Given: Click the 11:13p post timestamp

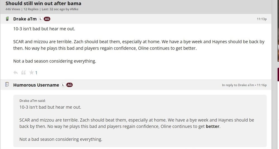Looking at the screenshot, I should tap(262, 19).
